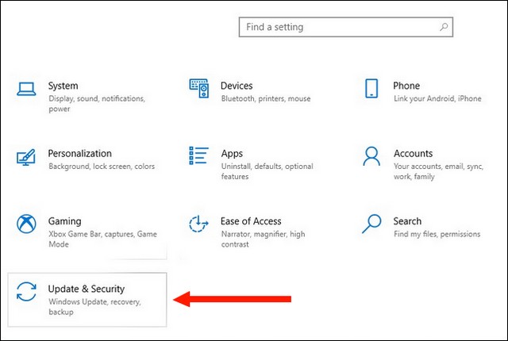The width and height of the screenshot is (508, 341).
Task: Click 'Find my files, permissions' description
Action: (437, 234)
